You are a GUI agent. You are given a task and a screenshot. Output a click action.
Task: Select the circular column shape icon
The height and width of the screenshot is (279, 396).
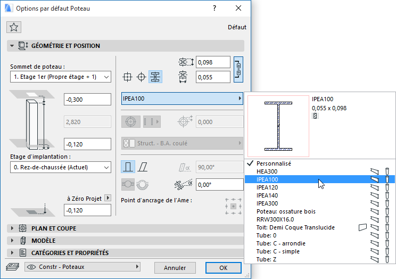click(141, 77)
